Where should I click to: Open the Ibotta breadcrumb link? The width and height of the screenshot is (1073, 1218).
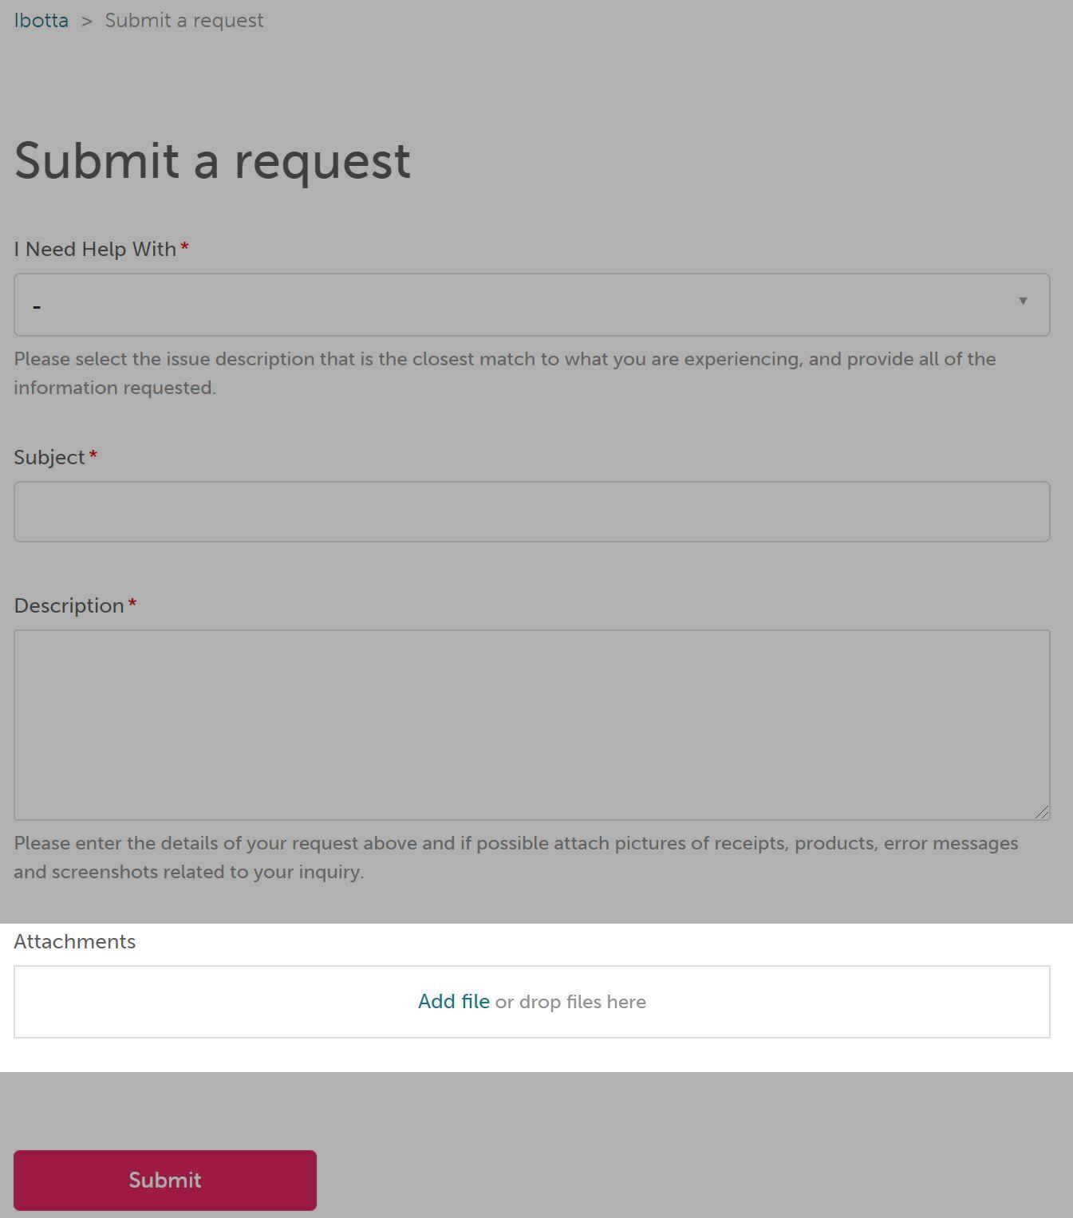(x=41, y=21)
